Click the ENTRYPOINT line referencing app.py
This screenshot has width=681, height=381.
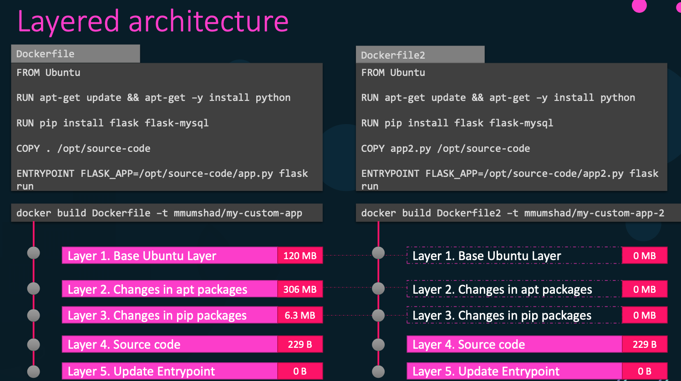tap(162, 180)
